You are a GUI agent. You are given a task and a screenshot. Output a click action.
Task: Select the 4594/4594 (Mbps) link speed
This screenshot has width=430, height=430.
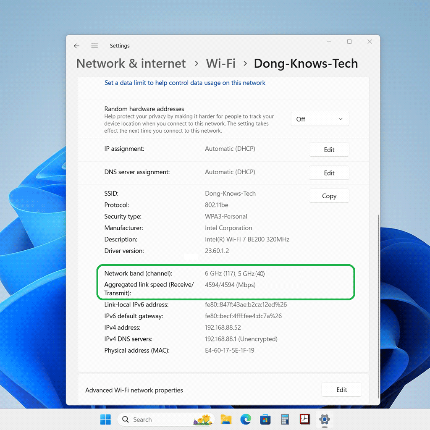(230, 285)
